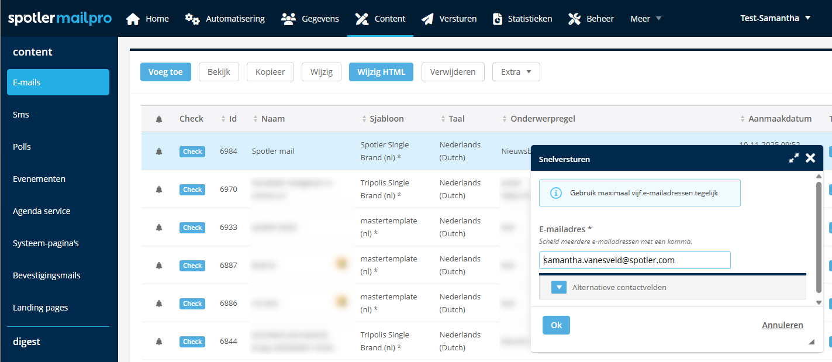Click the Wijzig HTML button
832x362 pixels.
(381, 72)
